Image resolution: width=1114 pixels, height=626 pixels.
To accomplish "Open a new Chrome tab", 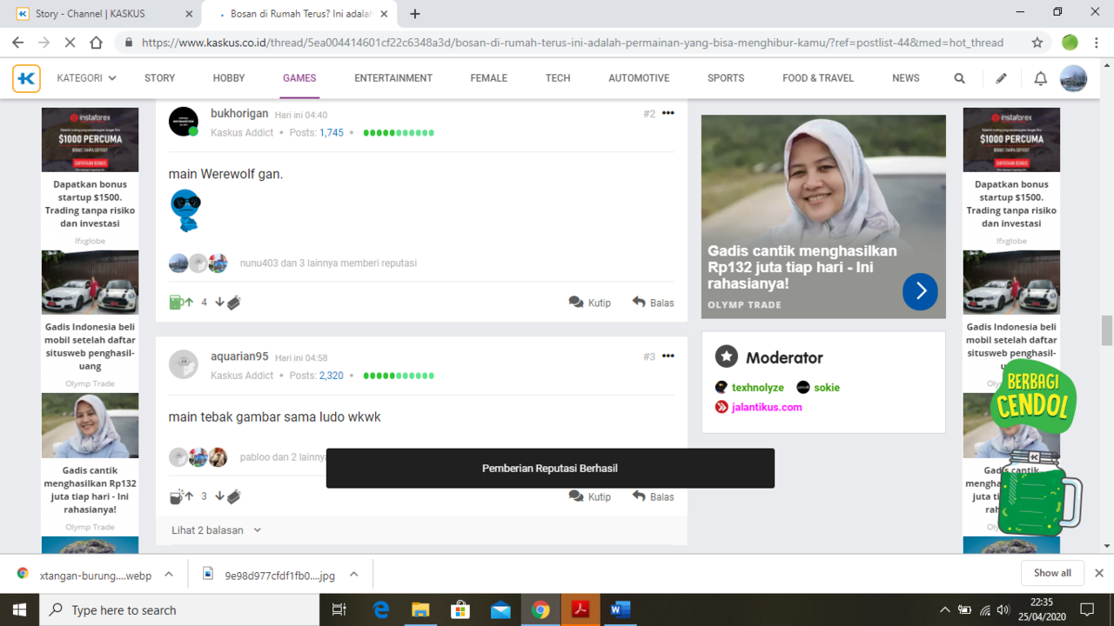I will click(415, 14).
